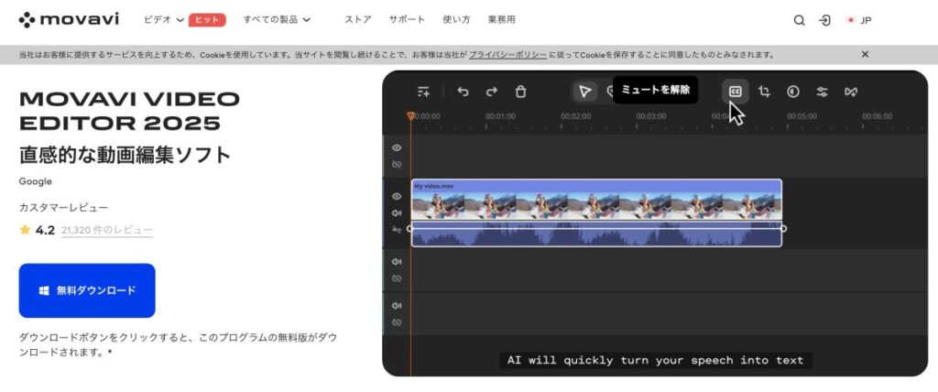Click the "直感的な動画編集ソフト" subtitle
Screen dimensions: 938x392
(x=125, y=155)
